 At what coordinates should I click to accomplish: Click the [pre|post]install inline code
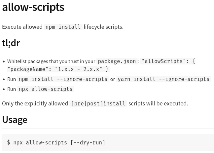98,103
